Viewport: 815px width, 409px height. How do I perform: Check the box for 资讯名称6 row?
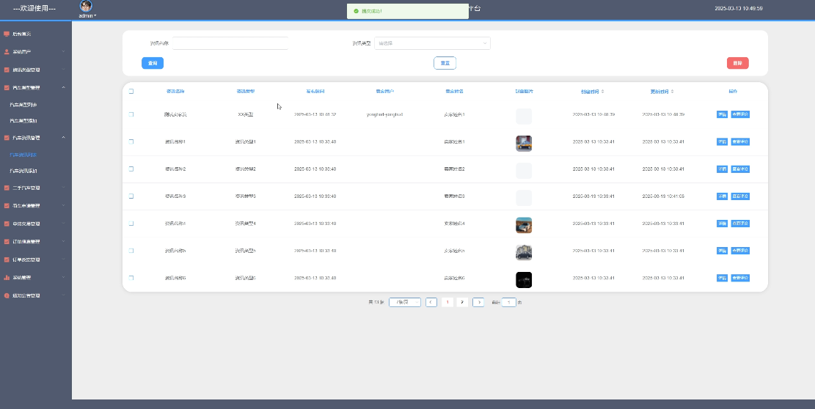click(x=131, y=279)
